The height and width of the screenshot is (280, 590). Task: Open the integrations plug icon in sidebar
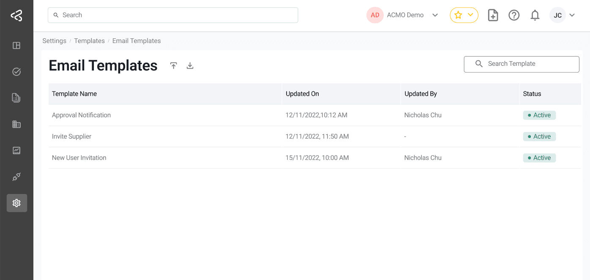click(x=16, y=177)
